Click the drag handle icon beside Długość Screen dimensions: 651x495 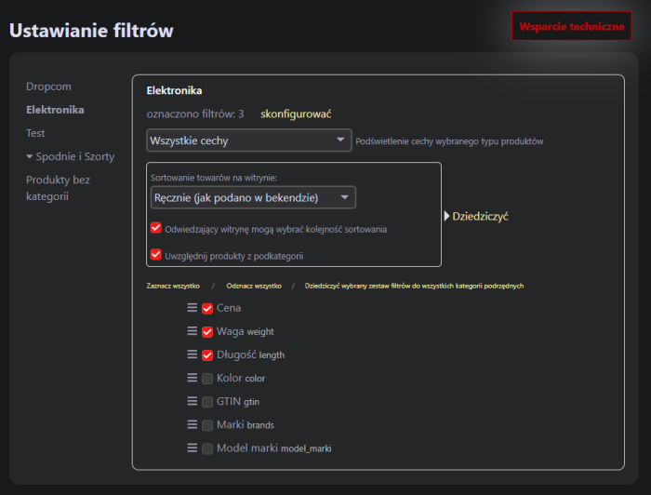pos(193,355)
